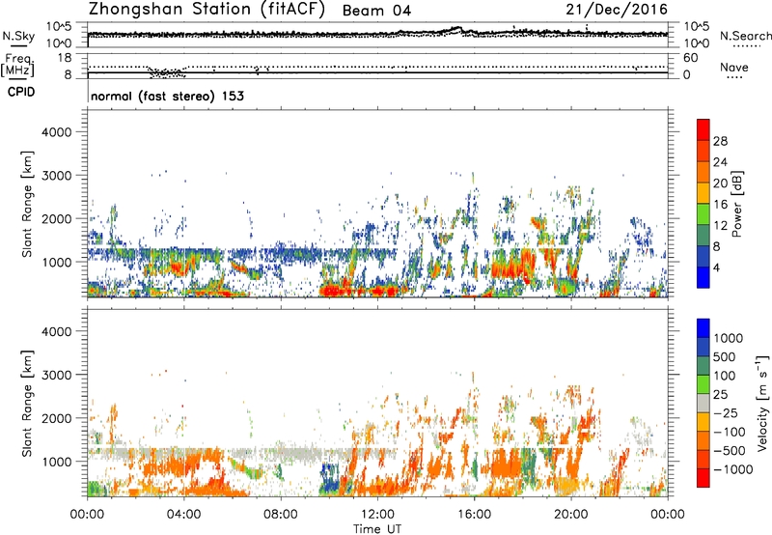Image resolution: width=772 pixels, height=535 pixels.
Task: Click Slant Range label of velocity panel
Action: [27, 403]
